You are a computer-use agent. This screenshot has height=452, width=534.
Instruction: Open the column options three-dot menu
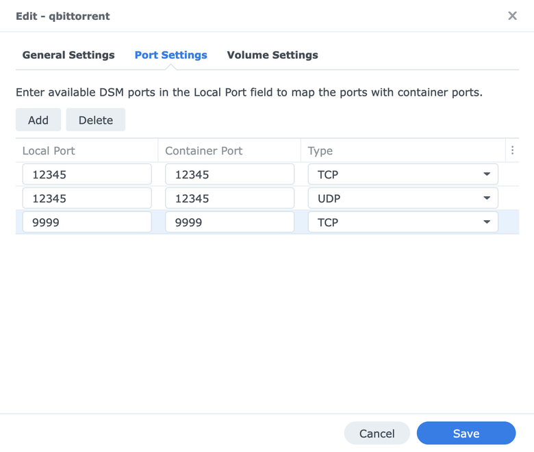(x=512, y=150)
